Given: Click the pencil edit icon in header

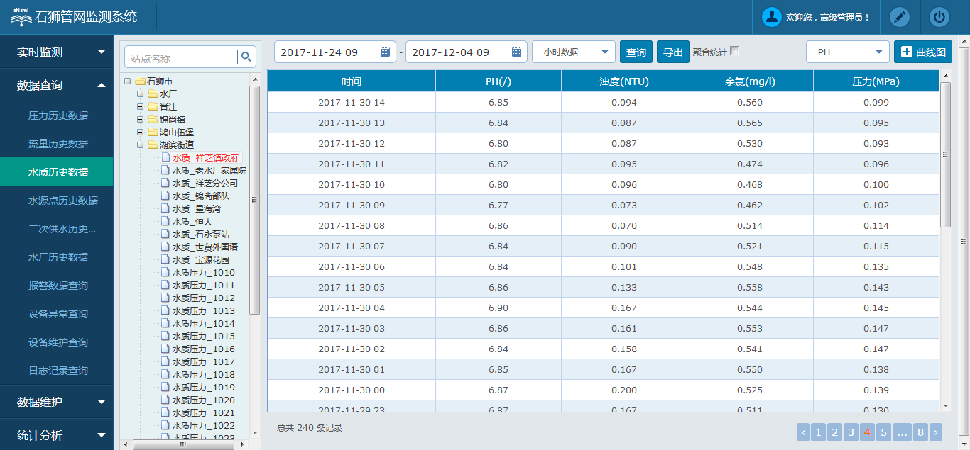Looking at the screenshot, I should [899, 17].
